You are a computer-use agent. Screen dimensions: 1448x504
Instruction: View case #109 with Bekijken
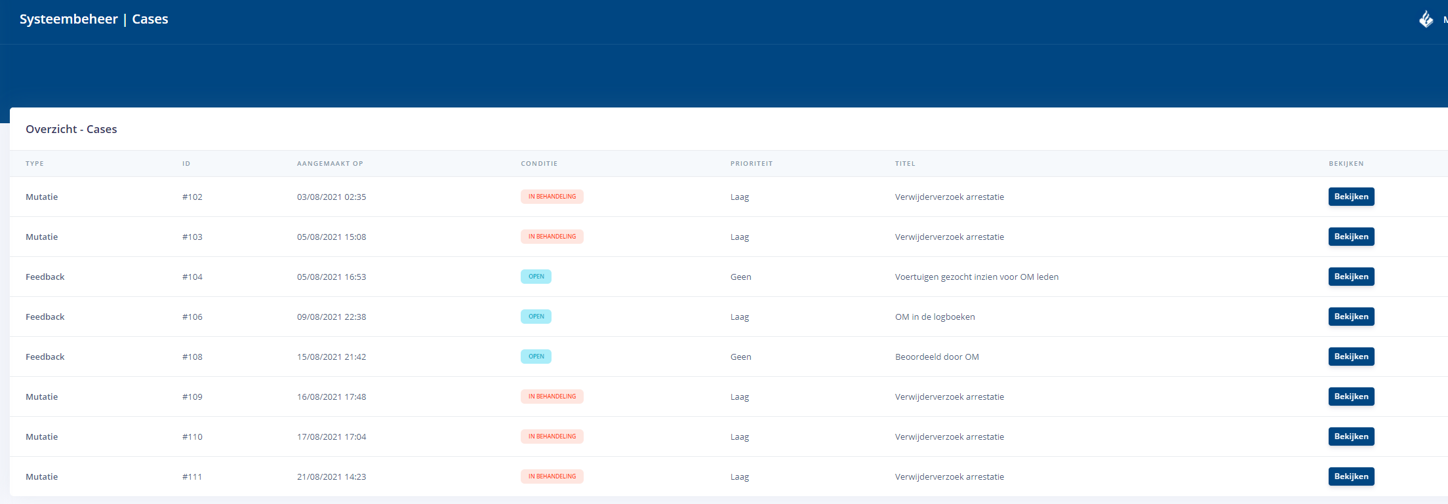(1351, 397)
